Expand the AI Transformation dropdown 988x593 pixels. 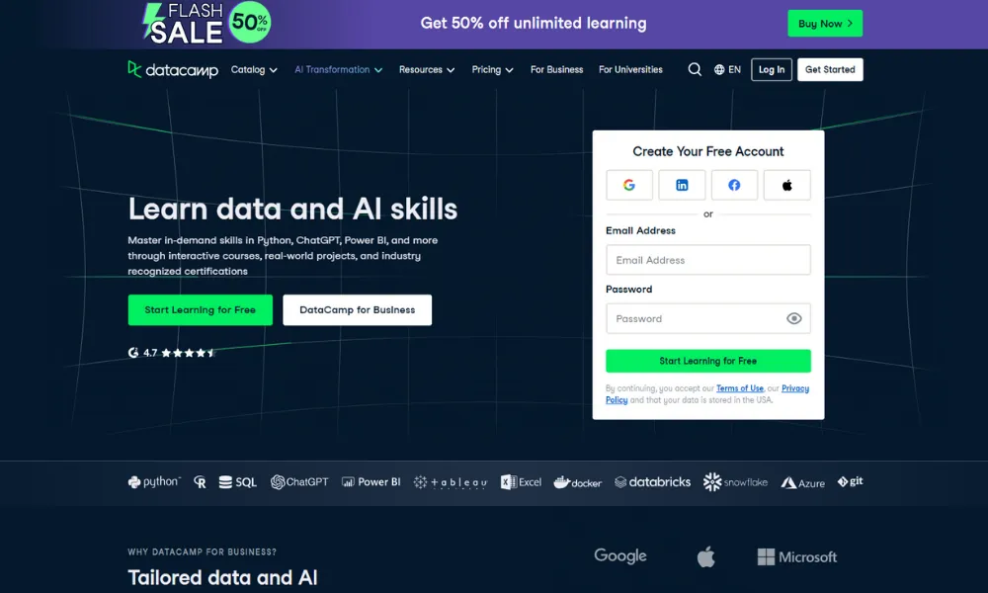pos(338,70)
